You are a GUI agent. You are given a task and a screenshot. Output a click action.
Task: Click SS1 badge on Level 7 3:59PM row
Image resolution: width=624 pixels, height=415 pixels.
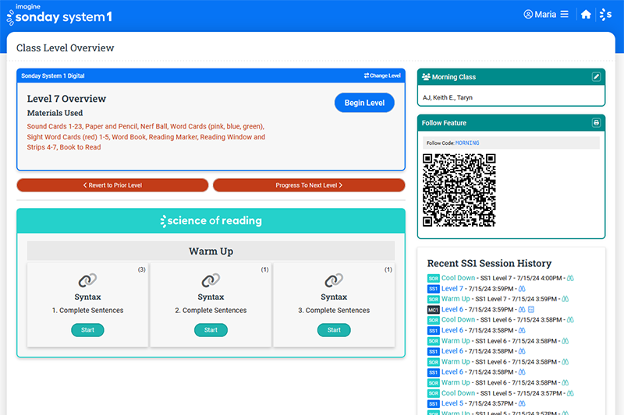click(x=433, y=289)
